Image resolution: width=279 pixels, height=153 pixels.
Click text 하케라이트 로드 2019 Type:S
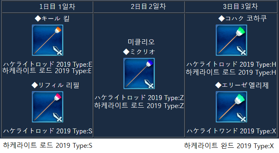pos(48,145)
